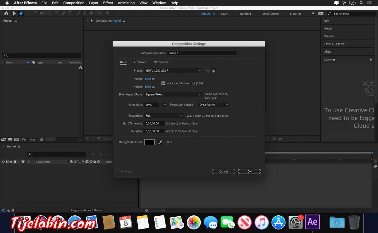Enable the Preview checkbox in the dialog

(x=118, y=171)
